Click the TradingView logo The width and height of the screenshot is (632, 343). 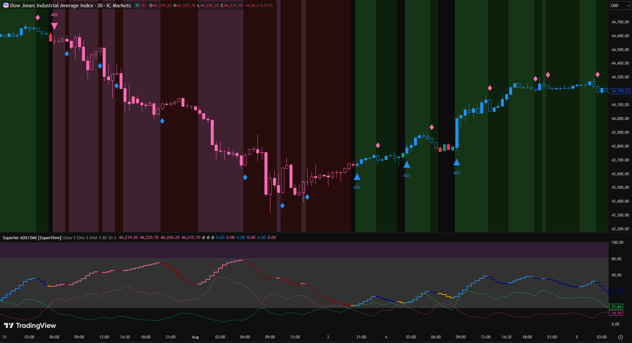[30, 326]
